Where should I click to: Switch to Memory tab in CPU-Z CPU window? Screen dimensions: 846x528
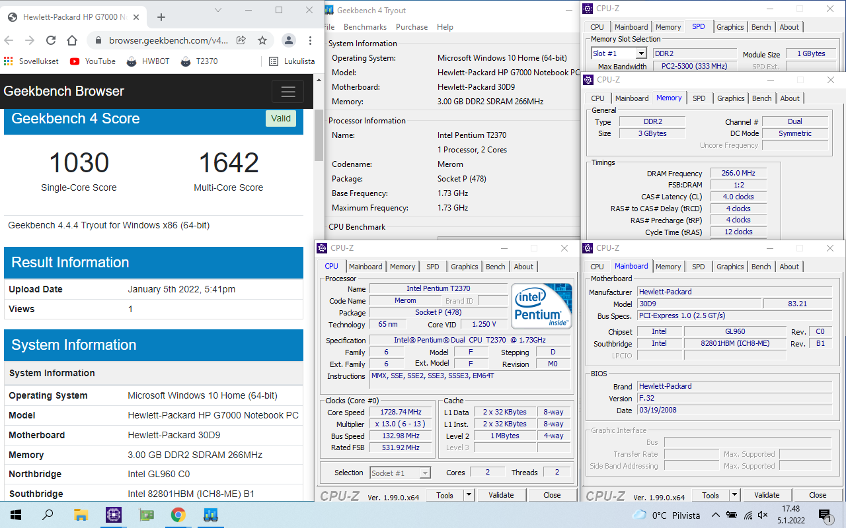click(403, 267)
